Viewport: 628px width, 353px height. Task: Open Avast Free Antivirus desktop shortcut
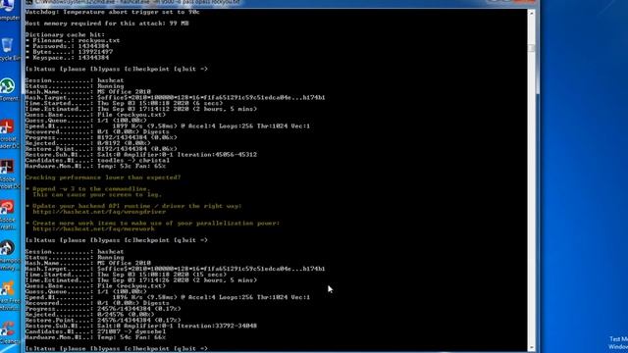(9, 296)
